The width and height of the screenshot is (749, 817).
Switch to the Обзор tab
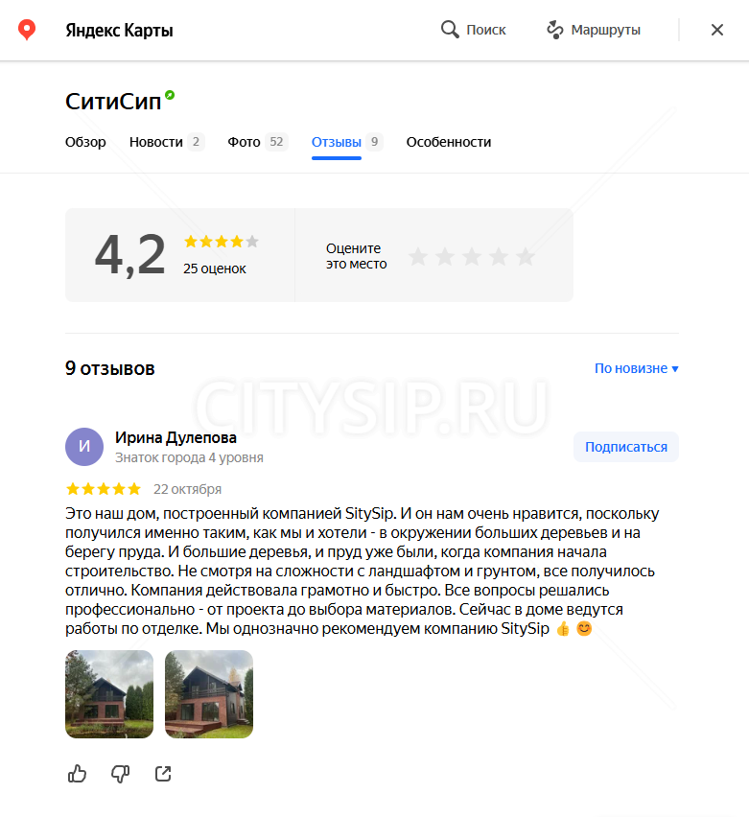(85, 142)
